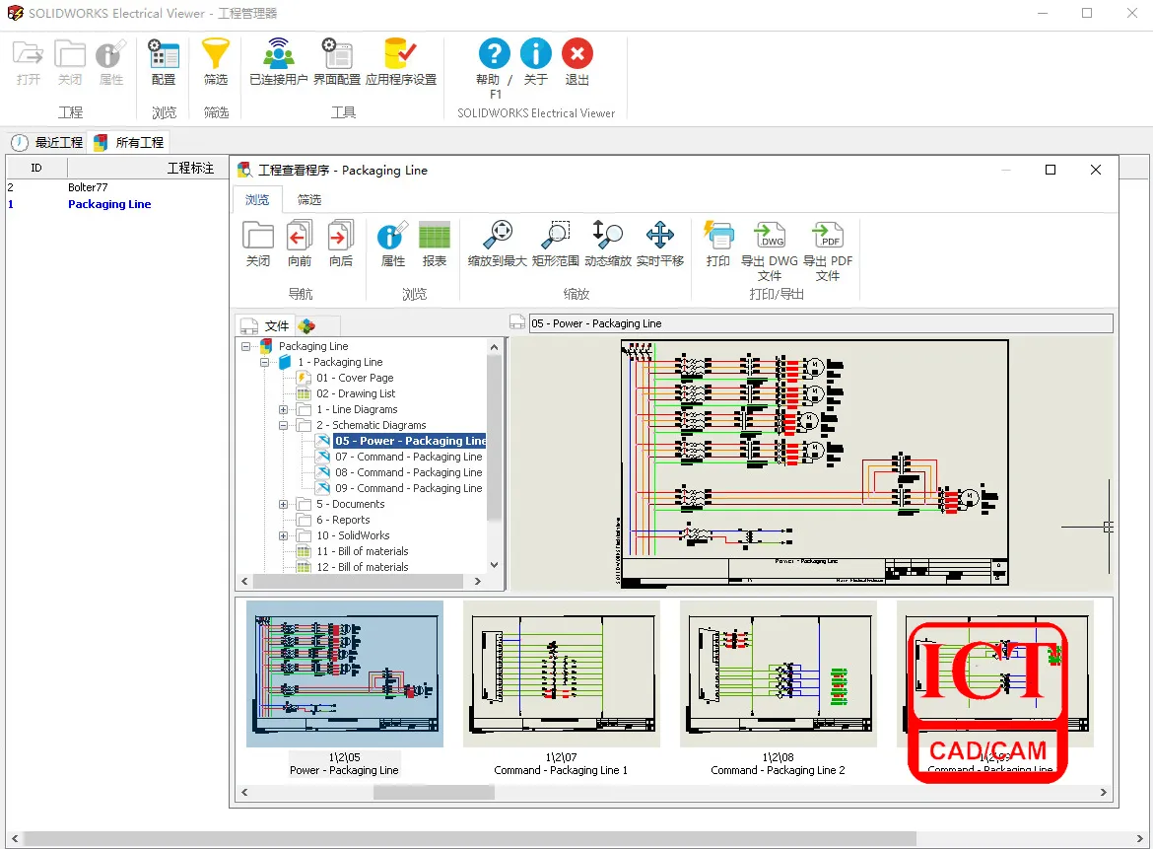Select the 1\2\05 Power thumbnail
Viewport: 1153px width, 849px height.
(x=345, y=673)
